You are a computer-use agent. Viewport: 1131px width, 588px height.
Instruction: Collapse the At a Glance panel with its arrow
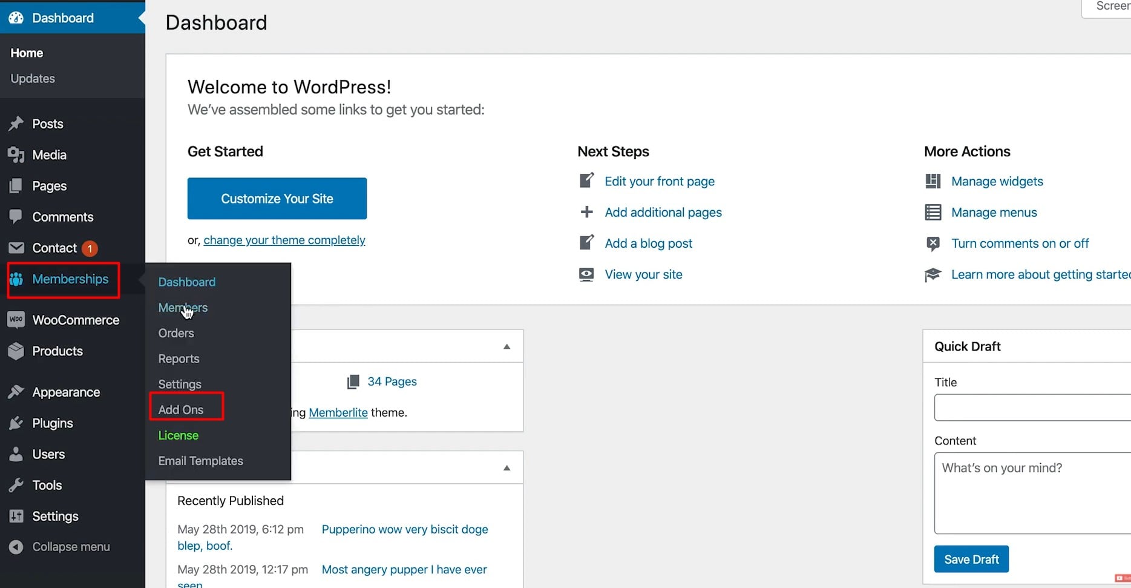(x=506, y=346)
